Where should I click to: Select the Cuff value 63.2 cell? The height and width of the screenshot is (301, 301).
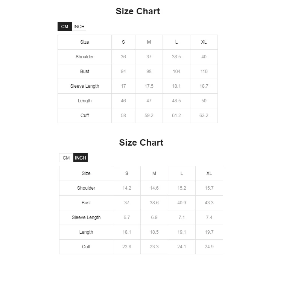(204, 116)
